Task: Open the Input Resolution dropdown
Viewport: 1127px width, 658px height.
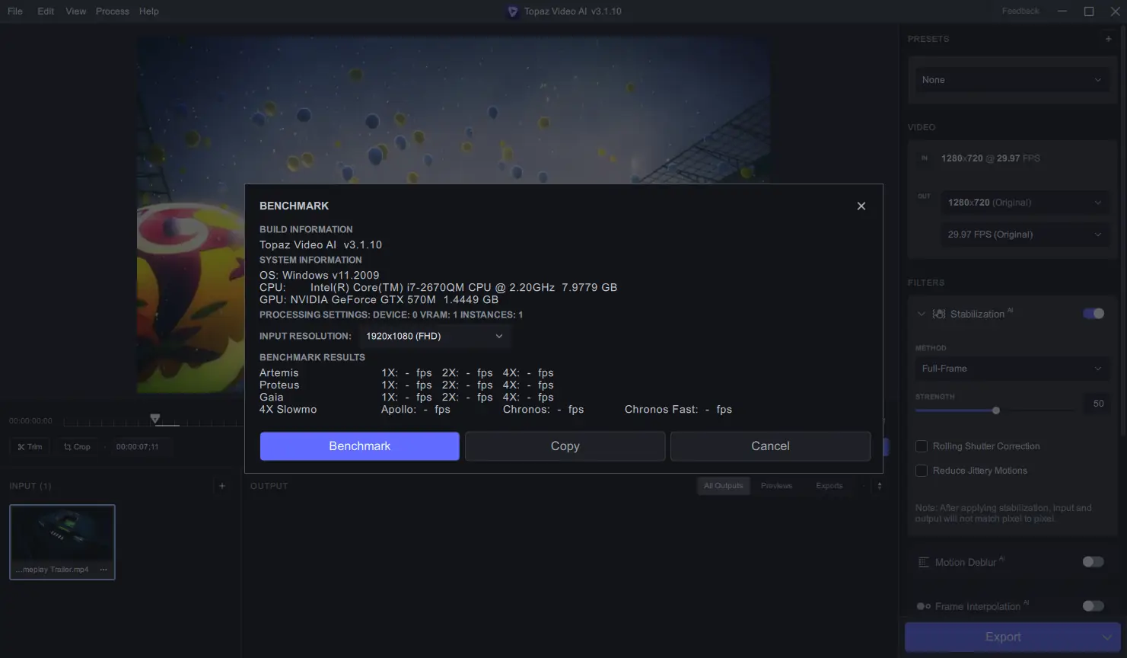Action: (434, 335)
